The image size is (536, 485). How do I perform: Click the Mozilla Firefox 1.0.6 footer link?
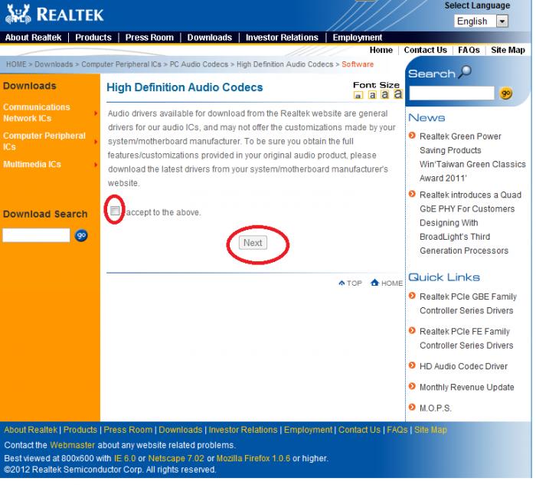pos(253,458)
